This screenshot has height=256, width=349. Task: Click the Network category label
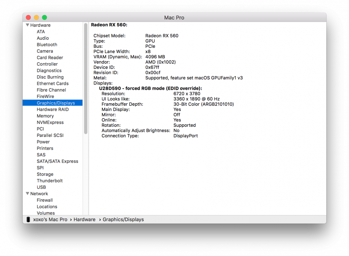(39, 193)
